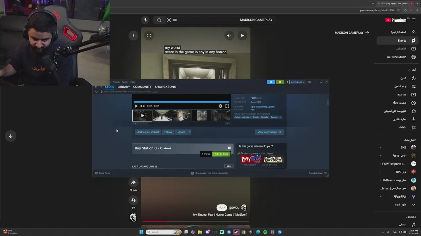Open the Steam LIBRARY tab
421x236 pixels.
(124, 87)
